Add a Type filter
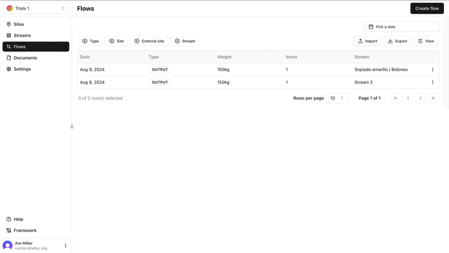The height and width of the screenshot is (253, 449). [x=90, y=41]
